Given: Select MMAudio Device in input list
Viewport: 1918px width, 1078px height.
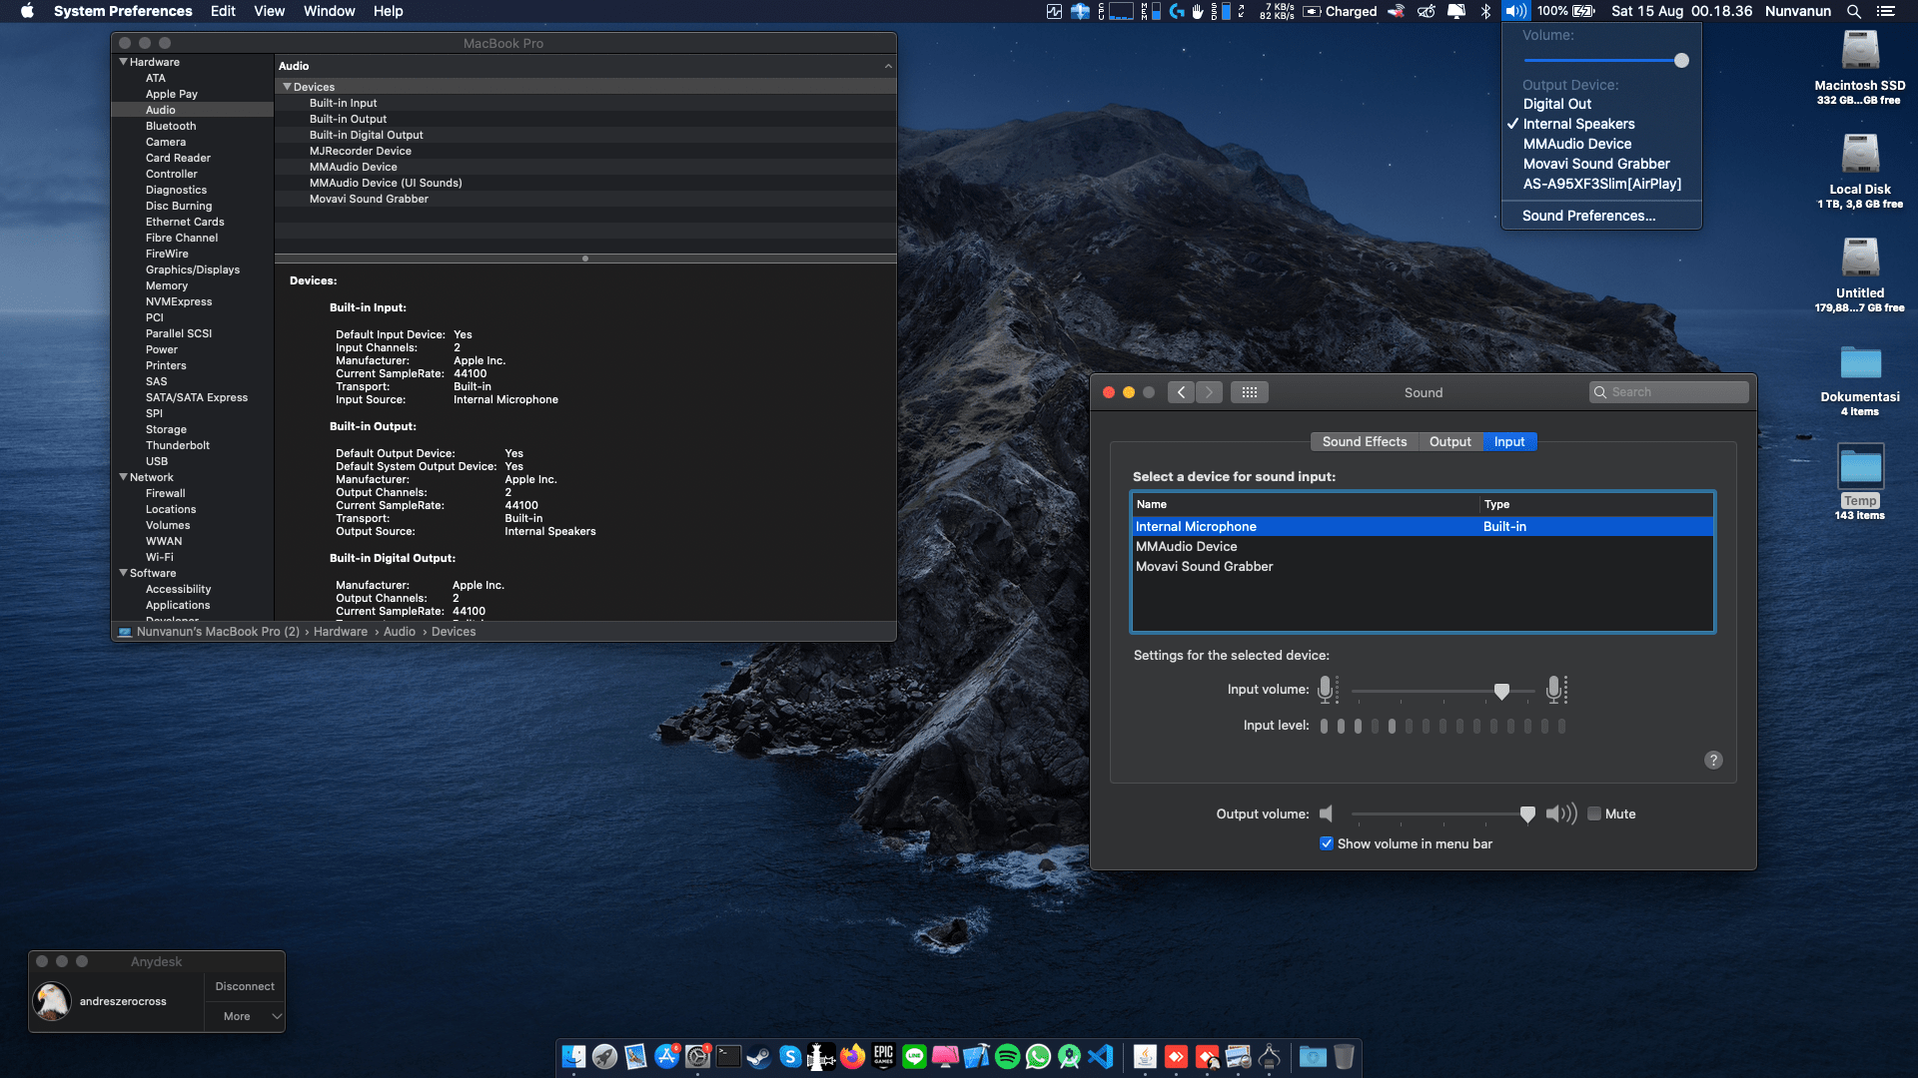Looking at the screenshot, I should tap(1186, 546).
